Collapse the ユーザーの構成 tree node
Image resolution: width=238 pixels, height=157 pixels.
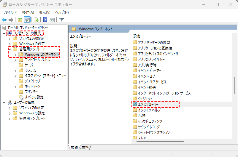[4, 102]
